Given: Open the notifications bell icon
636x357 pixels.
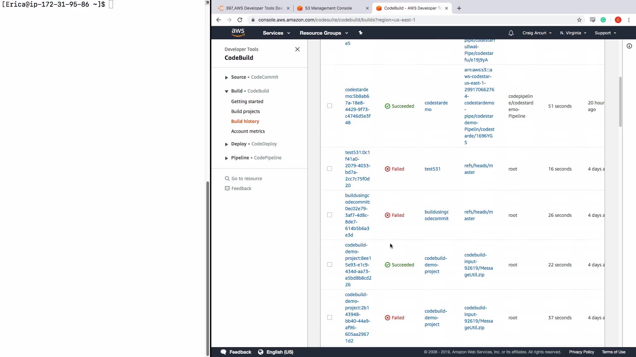Looking at the screenshot, I should [511, 33].
